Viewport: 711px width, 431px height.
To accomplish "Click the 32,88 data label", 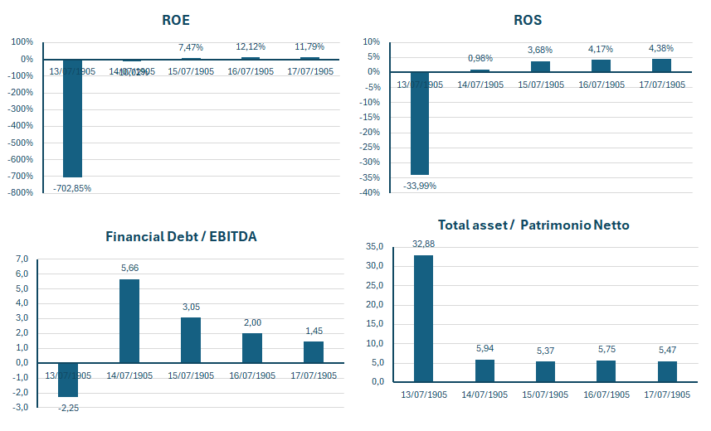I will (x=423, y=245).
